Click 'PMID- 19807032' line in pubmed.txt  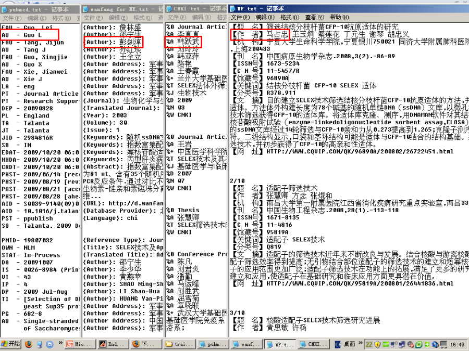(x=27, y=240)
